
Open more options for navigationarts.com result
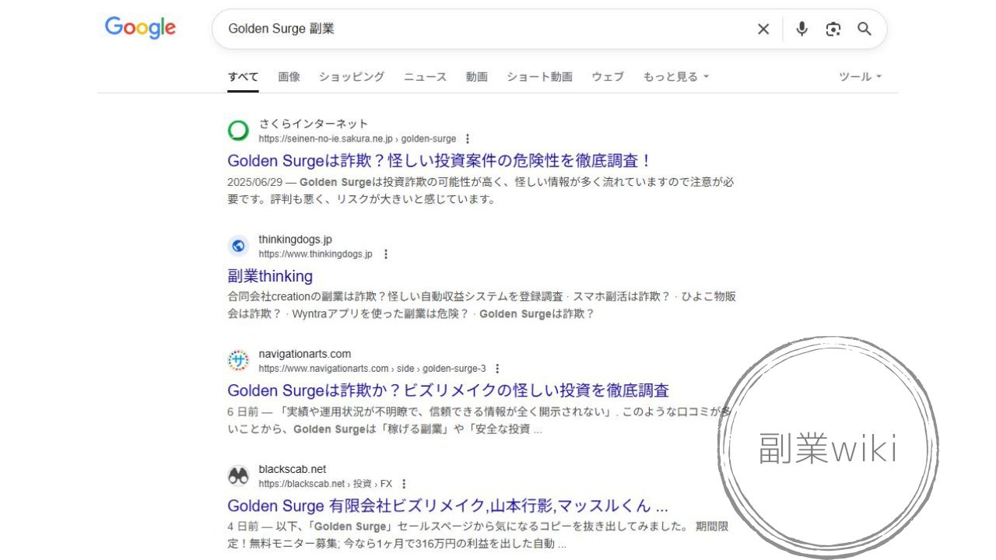coord(497,369)
